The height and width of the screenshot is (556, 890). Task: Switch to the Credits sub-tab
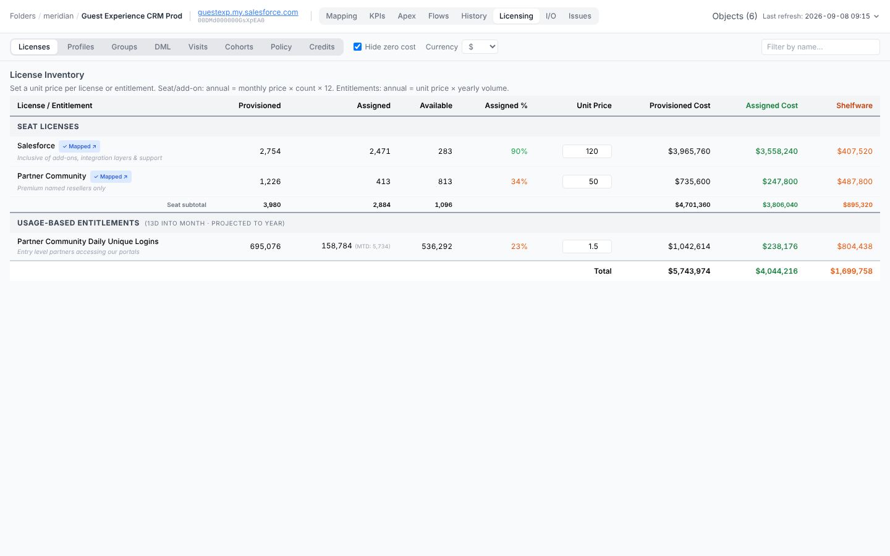[x=322, y=47]
